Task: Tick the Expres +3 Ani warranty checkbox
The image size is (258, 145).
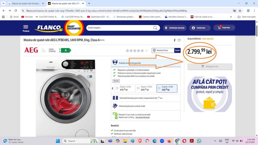Action: [159, 88]
